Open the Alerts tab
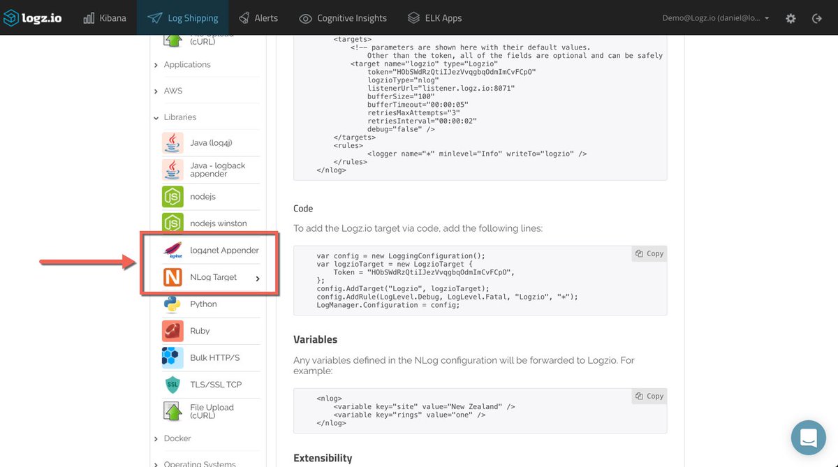This screenshot has width=838, height=467. coord(258,17)
